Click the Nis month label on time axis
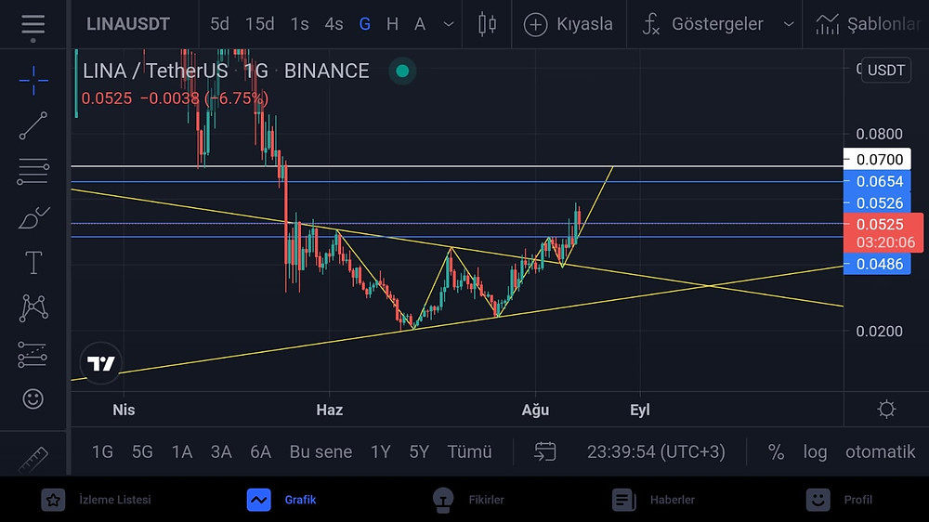Viewport: 929px width, 522px height. (124, 410)
